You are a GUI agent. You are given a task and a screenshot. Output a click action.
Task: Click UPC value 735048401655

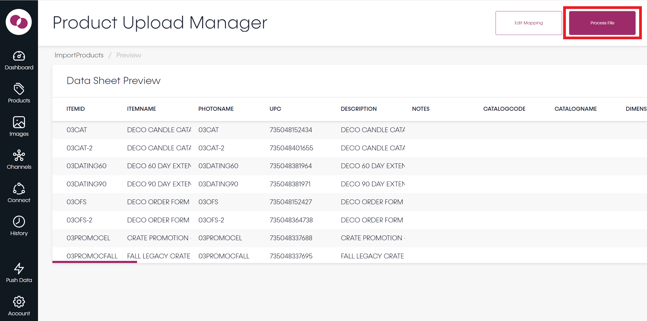[x=291, y=148]
